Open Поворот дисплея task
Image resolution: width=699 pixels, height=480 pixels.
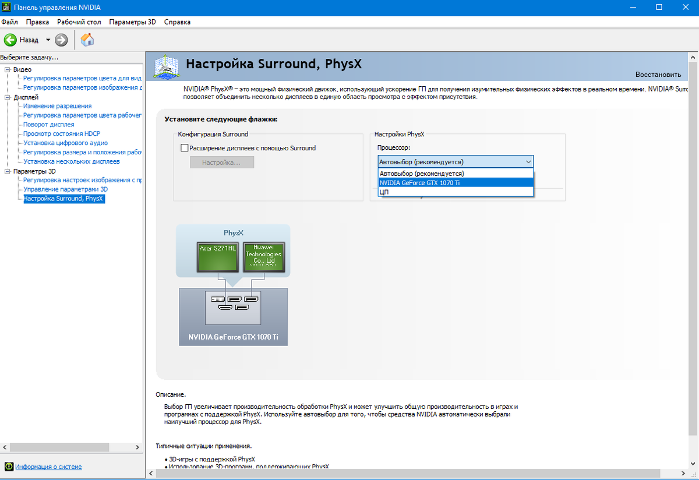[48, 125]
